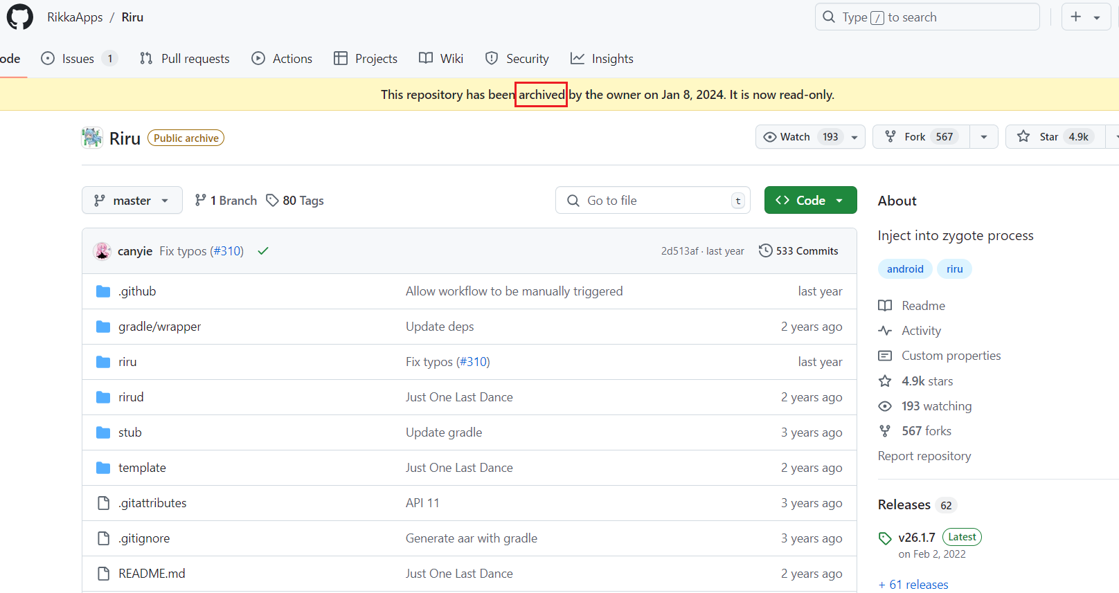Open the Insights tab
The width and height of the screenshot is (1119, 593).
pos(602,59)
